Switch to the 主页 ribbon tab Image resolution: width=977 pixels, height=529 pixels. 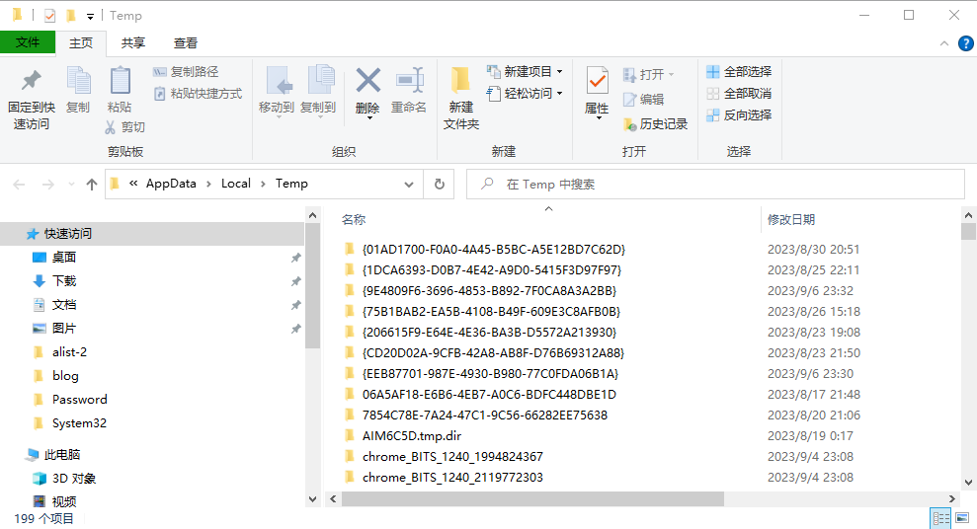coord(81,43)
